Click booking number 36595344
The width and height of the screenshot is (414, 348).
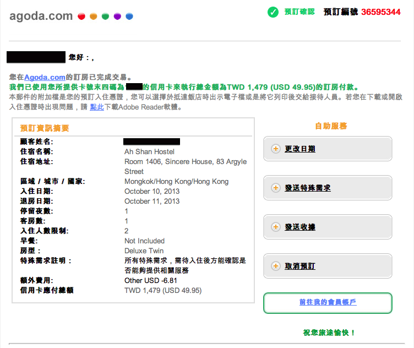[x=381, y=12]
